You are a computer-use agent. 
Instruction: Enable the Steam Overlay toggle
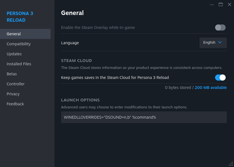coord(220,28)
